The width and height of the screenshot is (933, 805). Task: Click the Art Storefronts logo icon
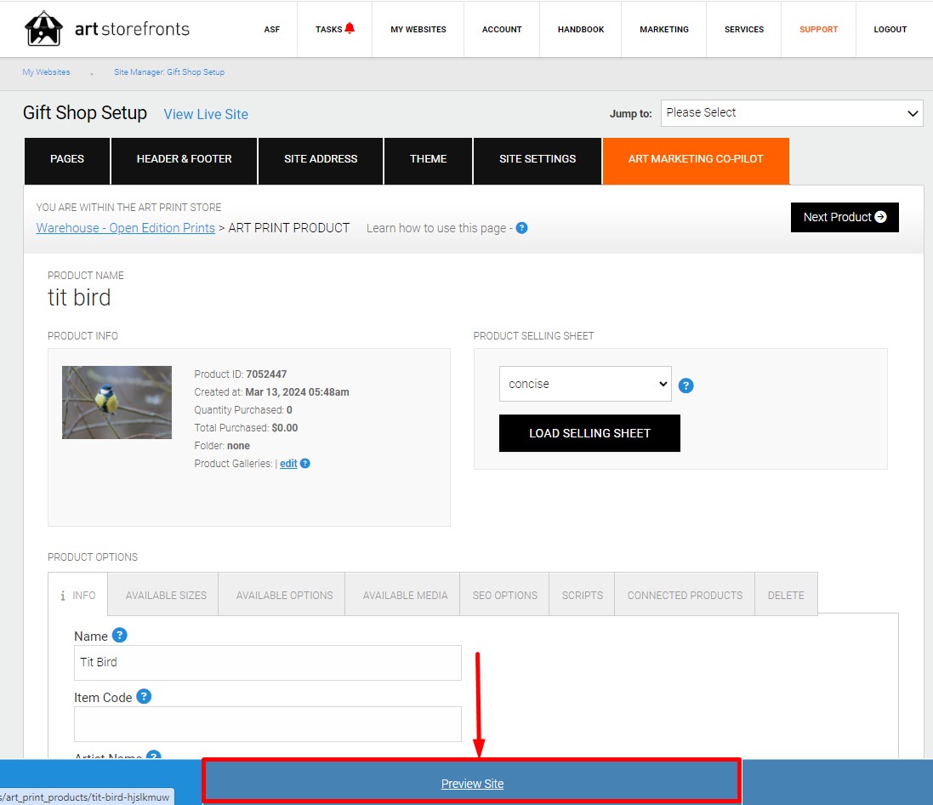43,28
